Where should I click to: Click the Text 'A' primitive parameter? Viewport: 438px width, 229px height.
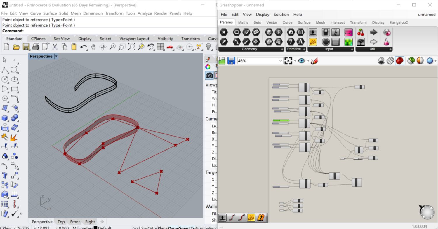[300, 42]
